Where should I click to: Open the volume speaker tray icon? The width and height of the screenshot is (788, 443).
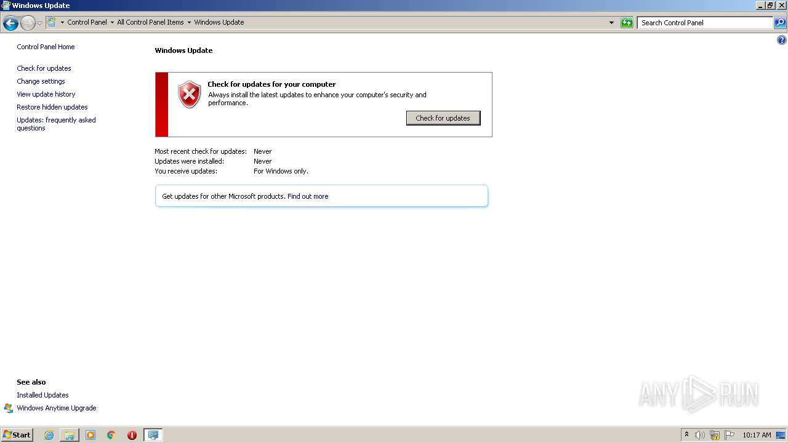pyautogui.click(x=700, y=435)
